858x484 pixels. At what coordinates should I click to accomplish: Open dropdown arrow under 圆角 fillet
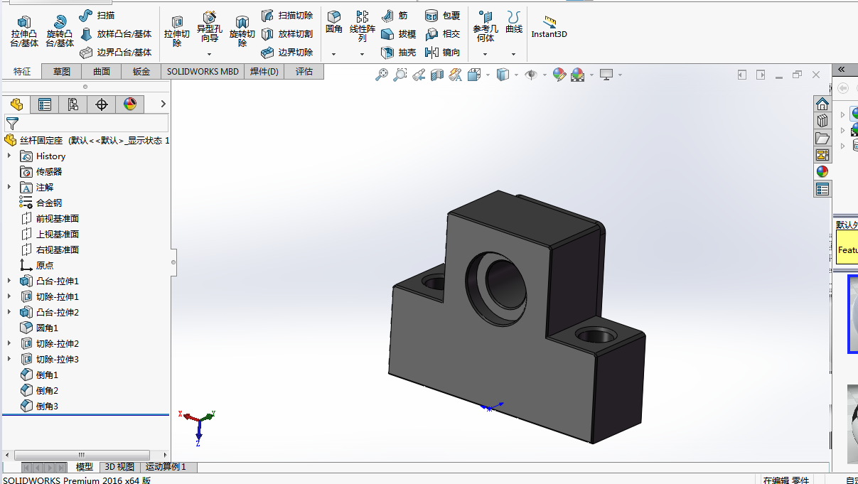click(x=334, y=54)
